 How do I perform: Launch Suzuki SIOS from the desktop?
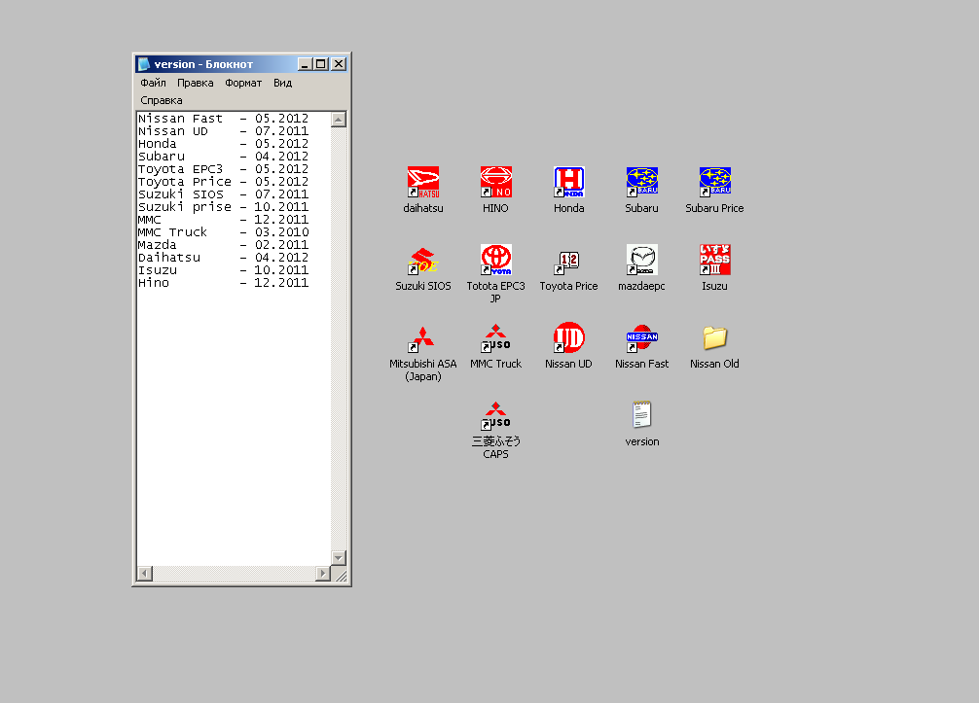[422, 260]
